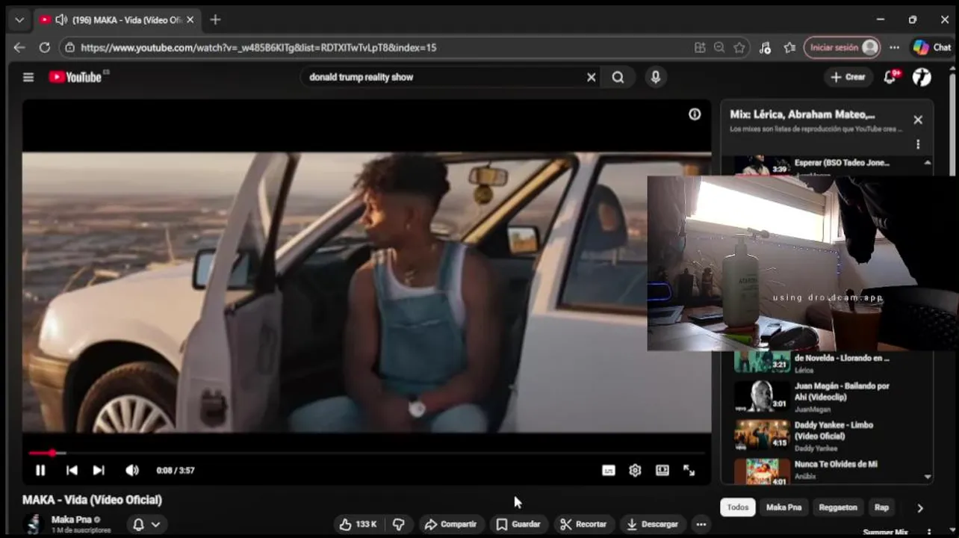View site info lock icon
This screenshot has height=538, width=959.
(x=69, y=47)
